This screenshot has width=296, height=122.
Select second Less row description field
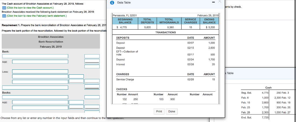(40, 76)
